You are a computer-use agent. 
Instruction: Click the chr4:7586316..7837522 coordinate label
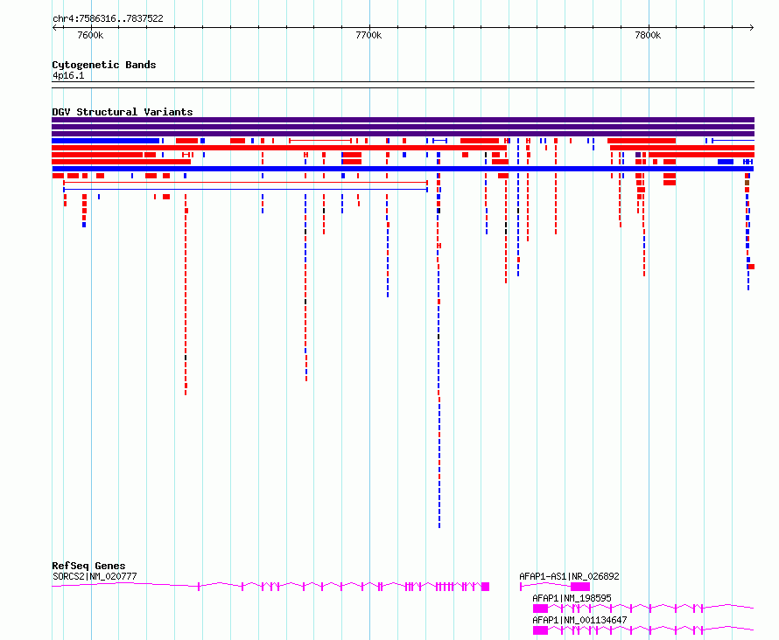point(108,18)
